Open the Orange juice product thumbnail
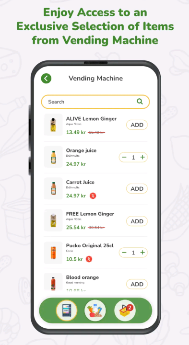 tap(53, 157)
